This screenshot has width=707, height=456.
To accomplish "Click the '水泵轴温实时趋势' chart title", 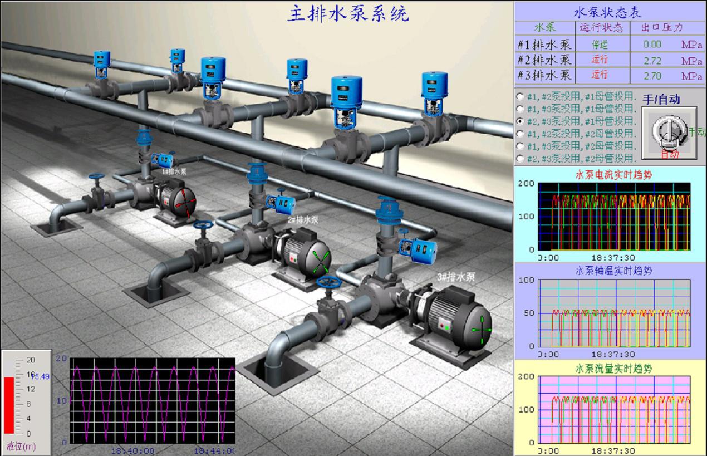I will click(614, 271).
